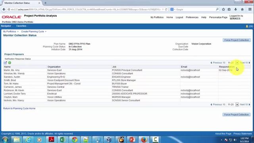Open the Navigator menu
Viewport: 254px width, 143px height.
click(6, 26)
